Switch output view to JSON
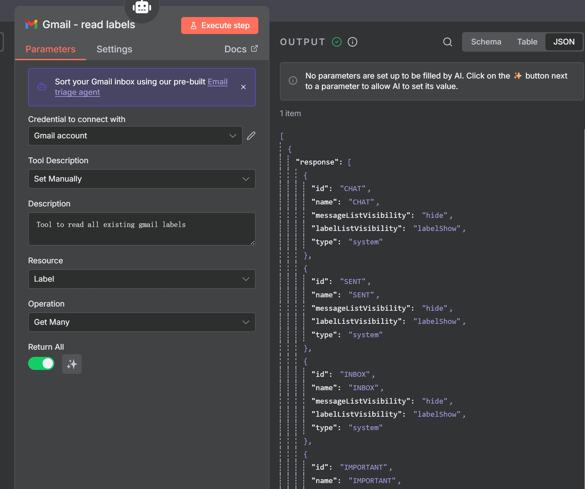The image size is (585, 489). (x=563, y=42)
